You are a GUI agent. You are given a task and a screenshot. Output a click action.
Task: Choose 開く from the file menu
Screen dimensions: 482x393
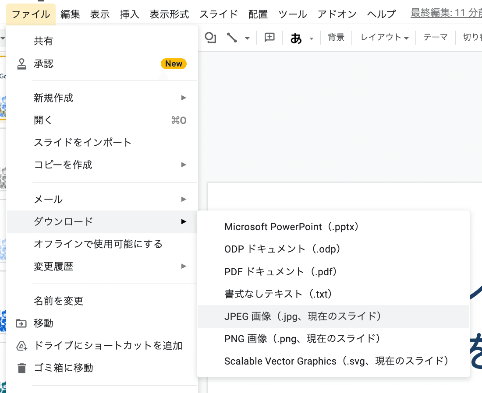[102, 120]
